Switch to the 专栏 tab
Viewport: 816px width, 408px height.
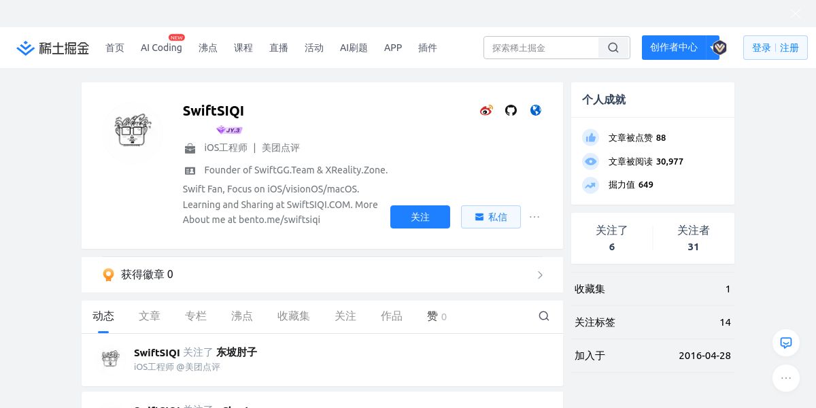tap(196, 316)
